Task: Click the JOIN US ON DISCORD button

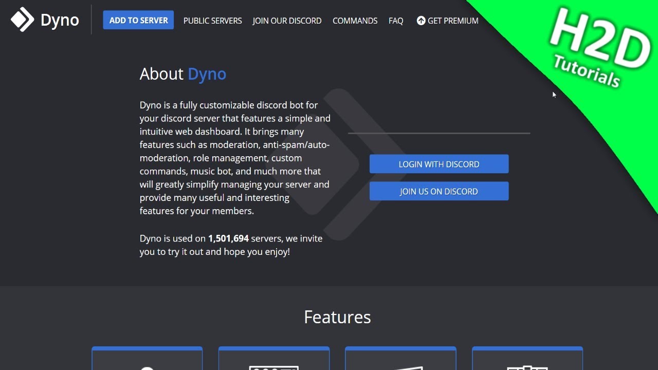Action: coord(439,191)
